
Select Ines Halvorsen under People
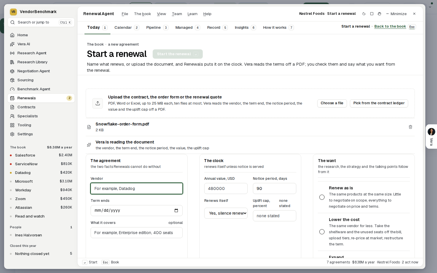(41, 235)
